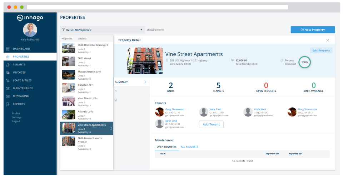
Task: Select the Lease & Files document icon
Action: [8, 80]
